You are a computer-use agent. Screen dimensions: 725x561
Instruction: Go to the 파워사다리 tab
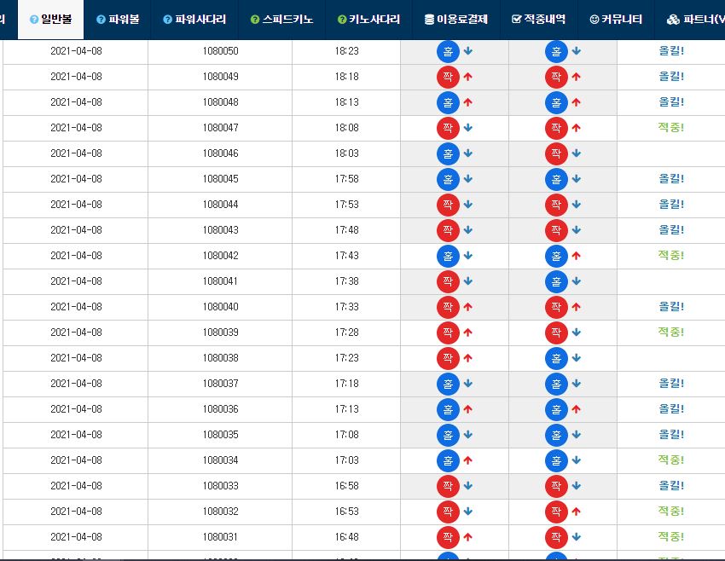tap(194, 20)
